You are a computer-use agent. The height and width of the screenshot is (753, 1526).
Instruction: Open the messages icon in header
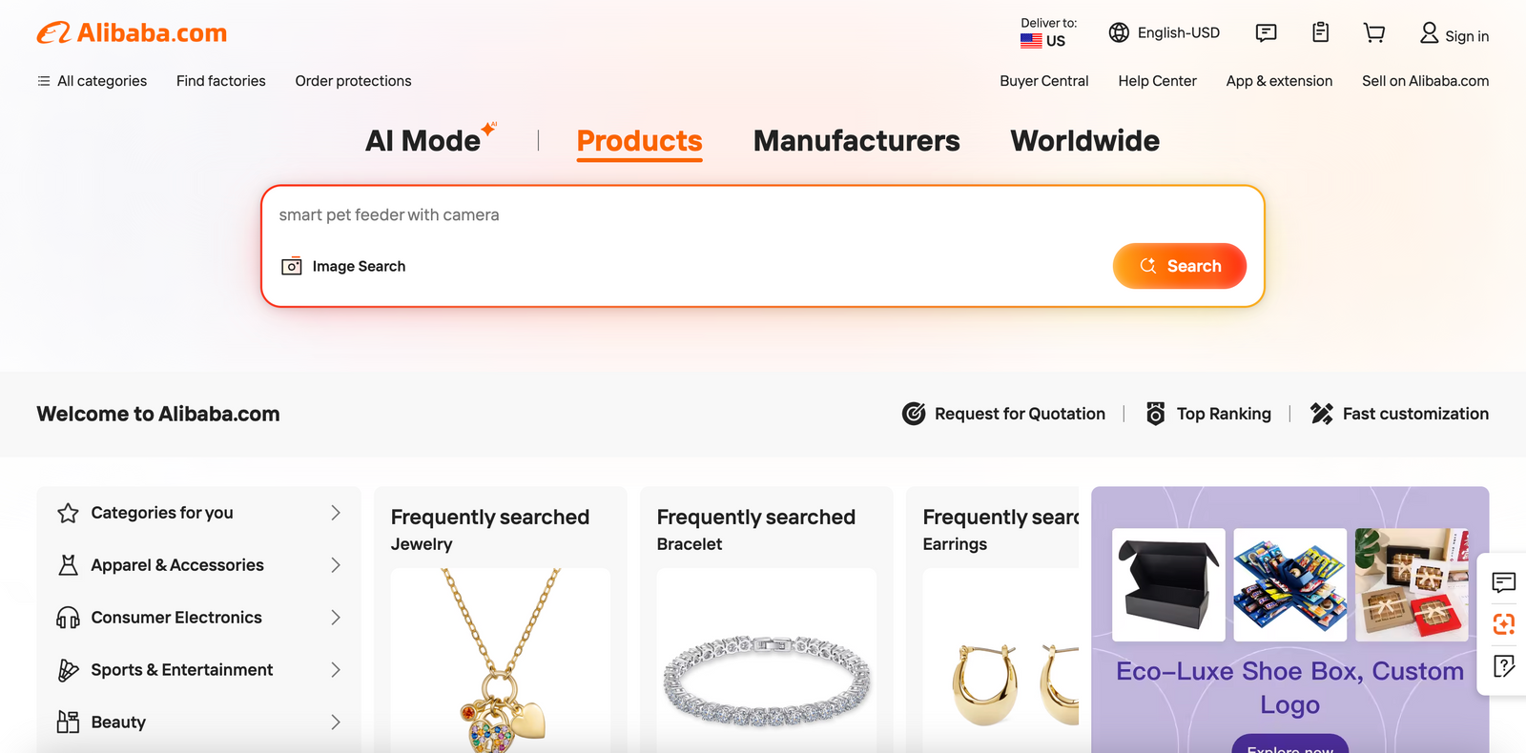coord(1266,33)
